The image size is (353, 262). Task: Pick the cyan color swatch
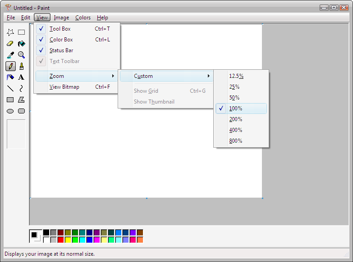tap(82, 240)
